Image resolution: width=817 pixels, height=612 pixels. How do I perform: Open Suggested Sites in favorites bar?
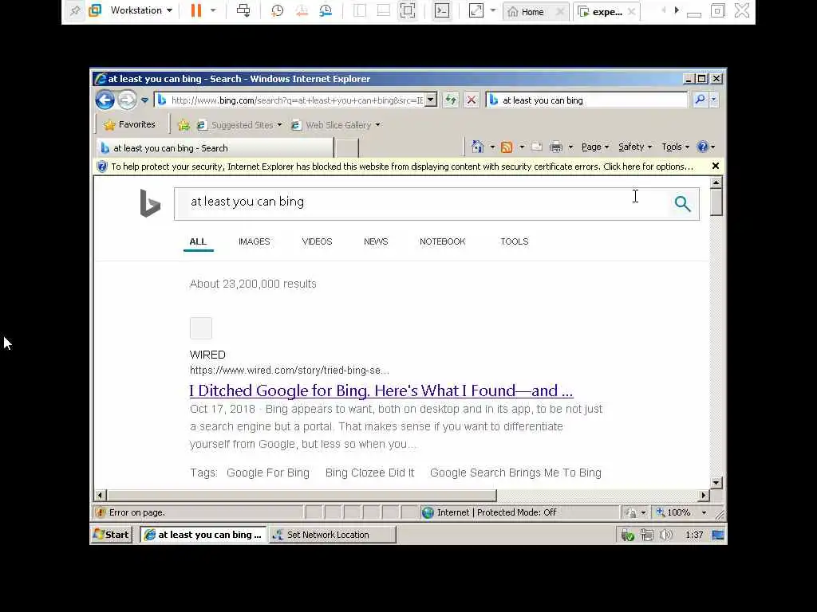[x=239, y=125]
